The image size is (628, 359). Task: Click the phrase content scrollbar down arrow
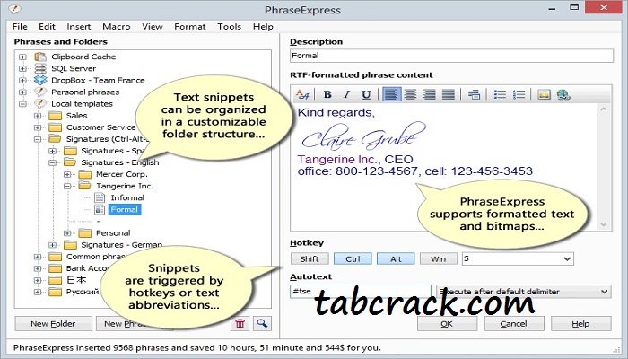tap(604, 224)
